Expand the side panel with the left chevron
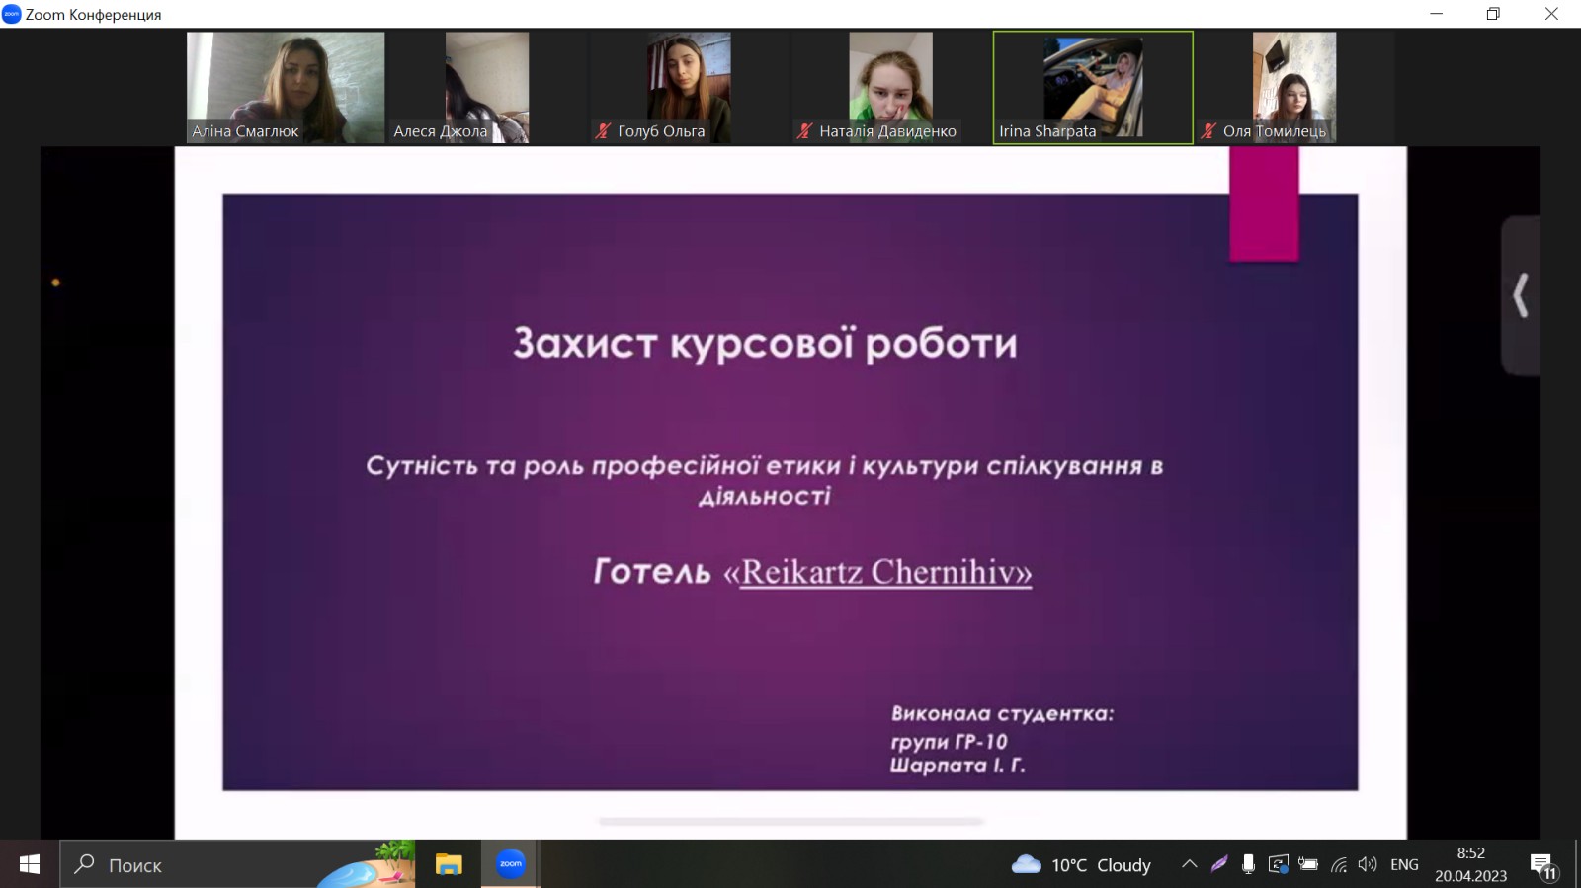The width and height of the screenshot is (1581, 888). 1521,295
